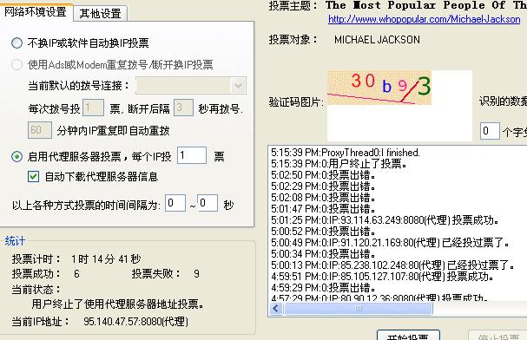Click the 每次拨号投 votes field

93,108
